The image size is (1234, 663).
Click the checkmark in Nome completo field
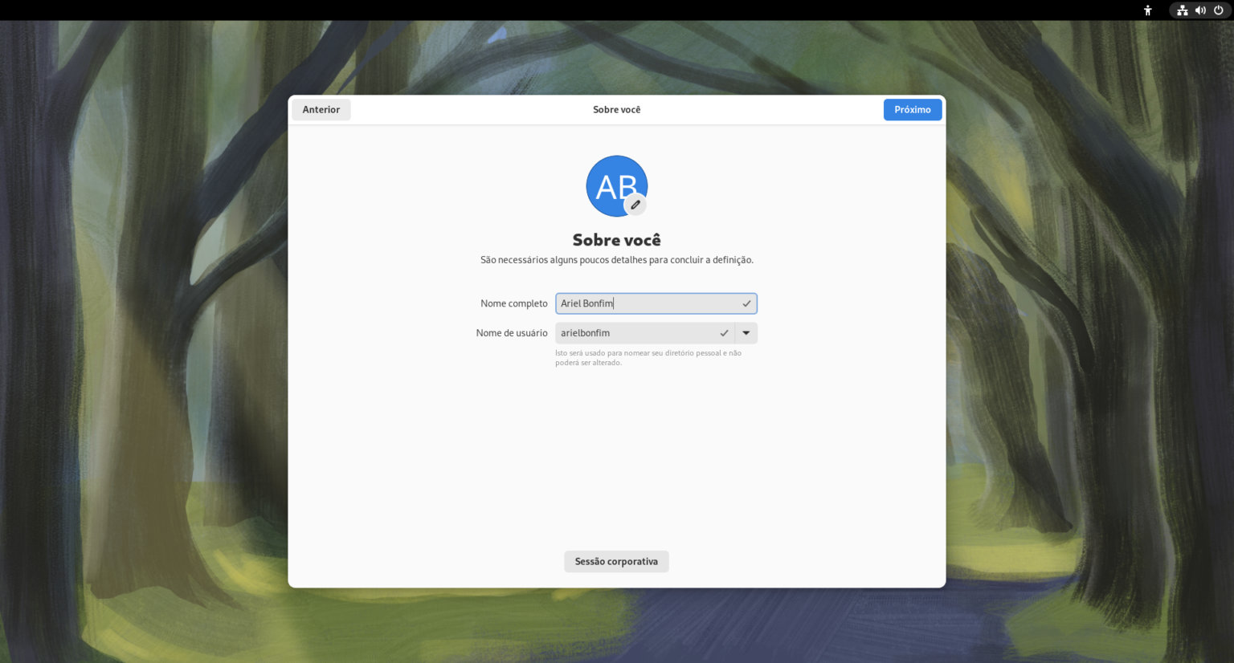coord(746,303)
